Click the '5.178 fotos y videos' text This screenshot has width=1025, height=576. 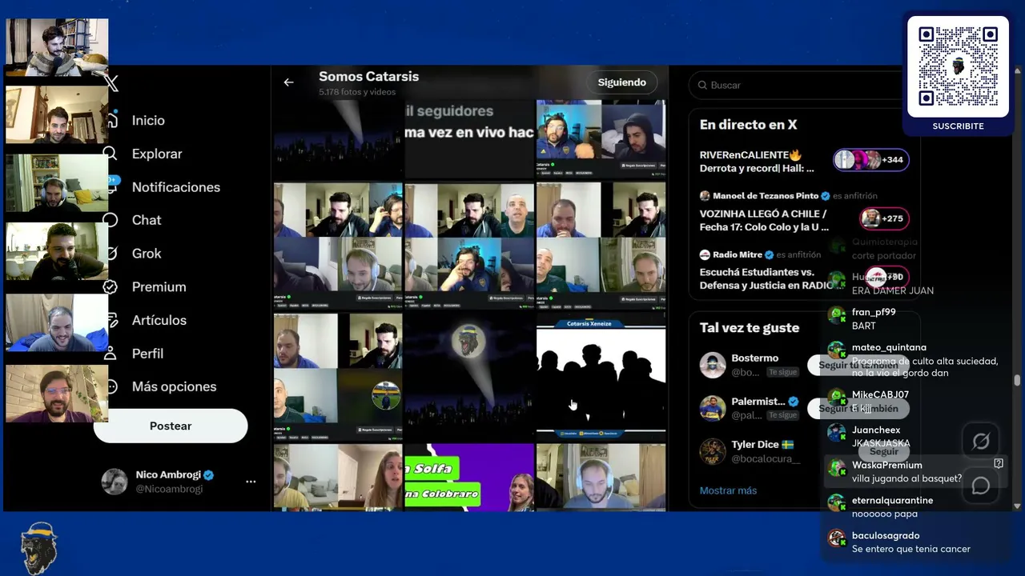[357, 92]
